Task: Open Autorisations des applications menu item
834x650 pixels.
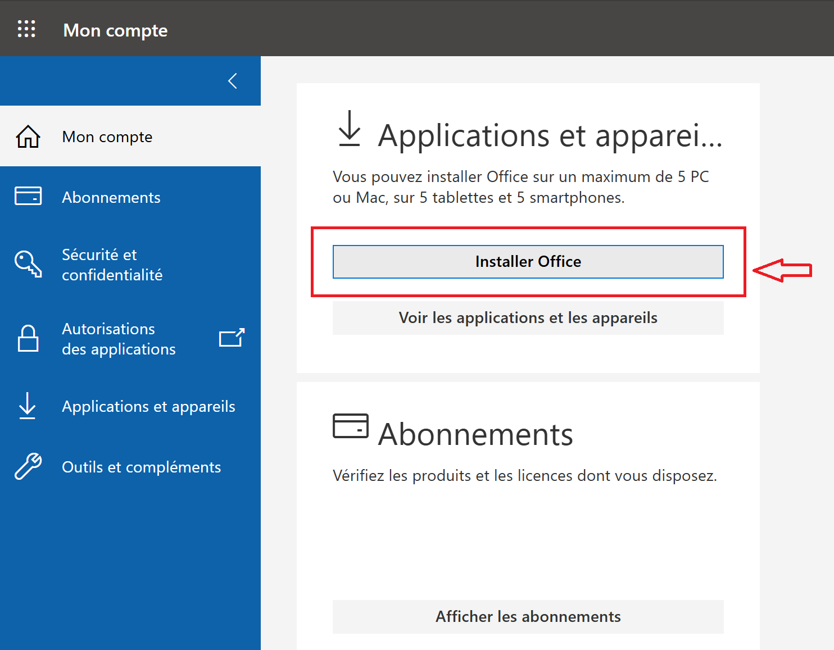Action: (x=130, y=339)
